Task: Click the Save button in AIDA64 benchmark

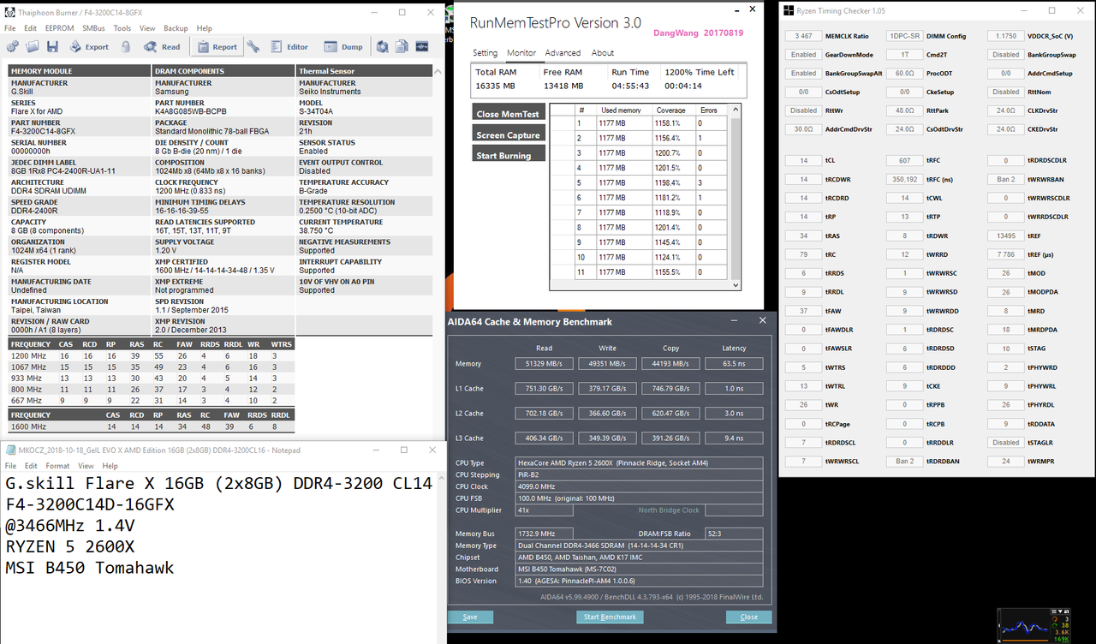Action: [x=470, y=617]
